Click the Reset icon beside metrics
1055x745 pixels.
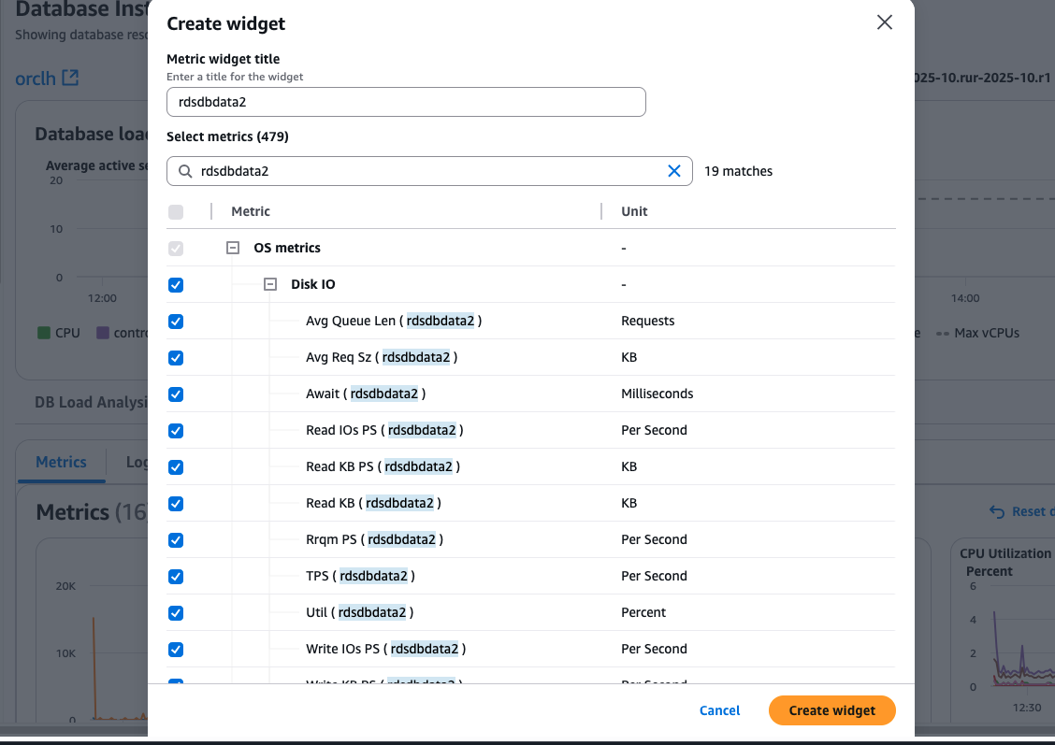[997, 511]
